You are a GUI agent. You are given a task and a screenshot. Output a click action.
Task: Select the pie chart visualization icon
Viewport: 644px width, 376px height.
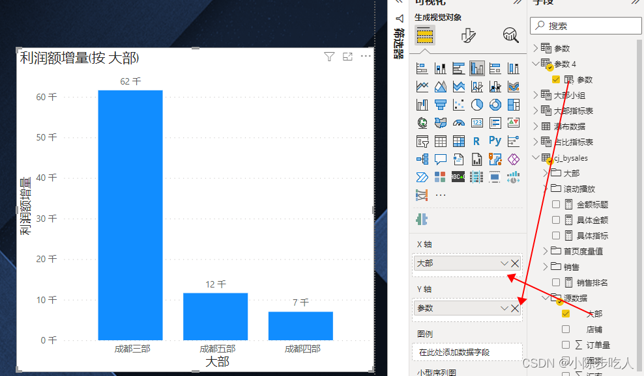tap(476, 105)
